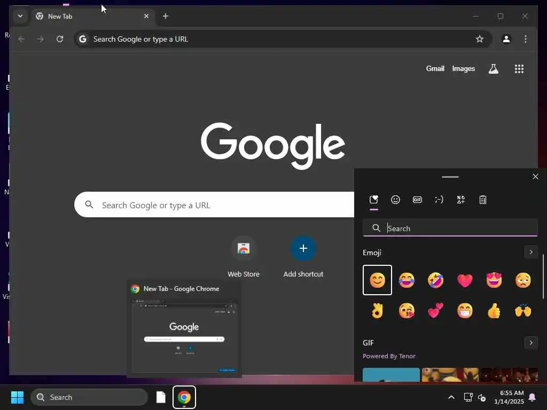Expand the Emoji section chevron
The width and height of the screenshot is (547, 410).
(531, 252)
